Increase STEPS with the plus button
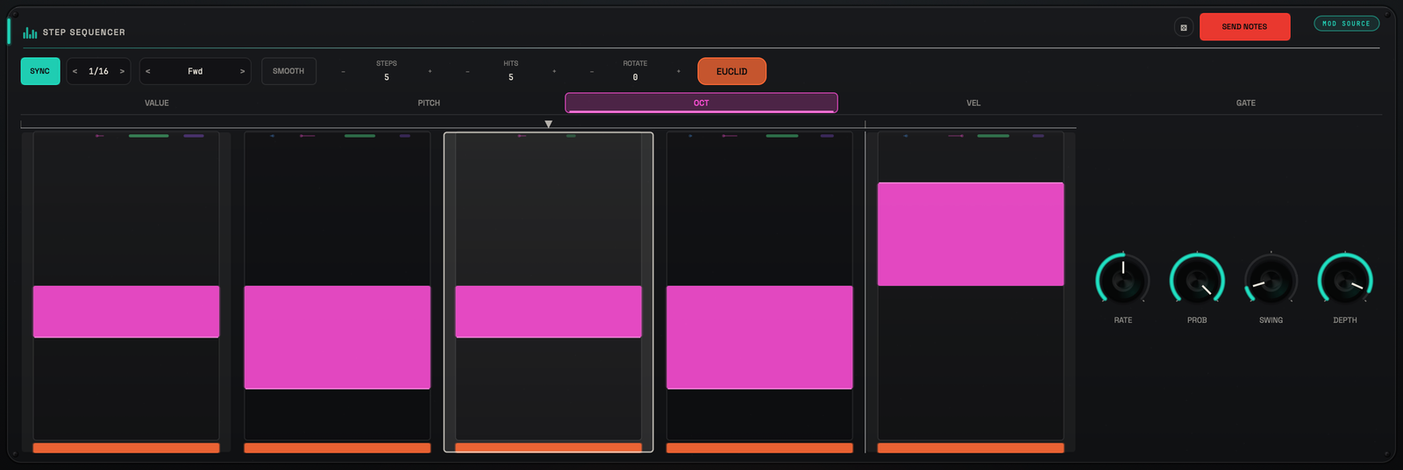Image resolution: width=1403 pixels, height=470 pixels. click(x=430, y=71)
